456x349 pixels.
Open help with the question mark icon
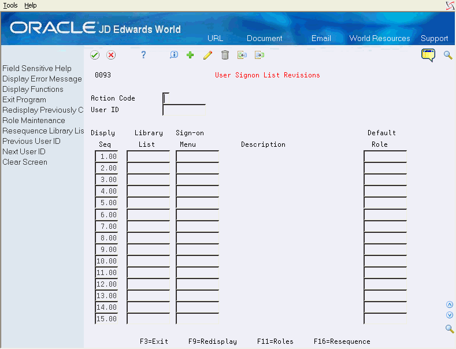143,55
